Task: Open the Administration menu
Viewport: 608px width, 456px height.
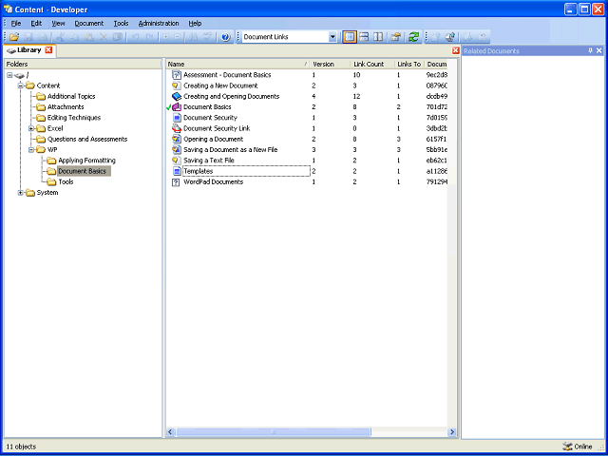Action: pyautogui.click(x=159, y=23)
